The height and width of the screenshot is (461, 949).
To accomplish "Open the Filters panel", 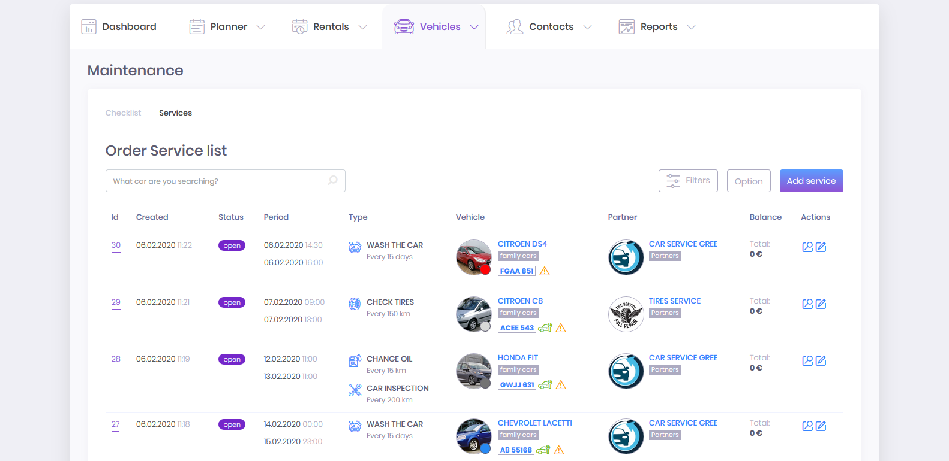I will (x=688, y=181).
